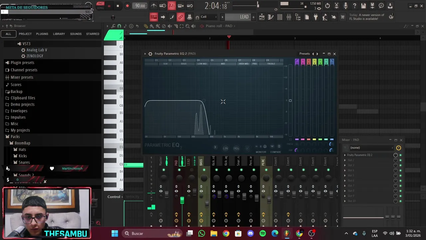Open the Fruity Parametric EQ 2 gear settings

click(x=150, y=54)
